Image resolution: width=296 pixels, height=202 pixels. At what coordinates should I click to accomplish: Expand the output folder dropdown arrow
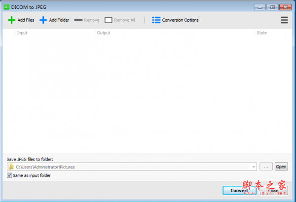coord(254,167)
